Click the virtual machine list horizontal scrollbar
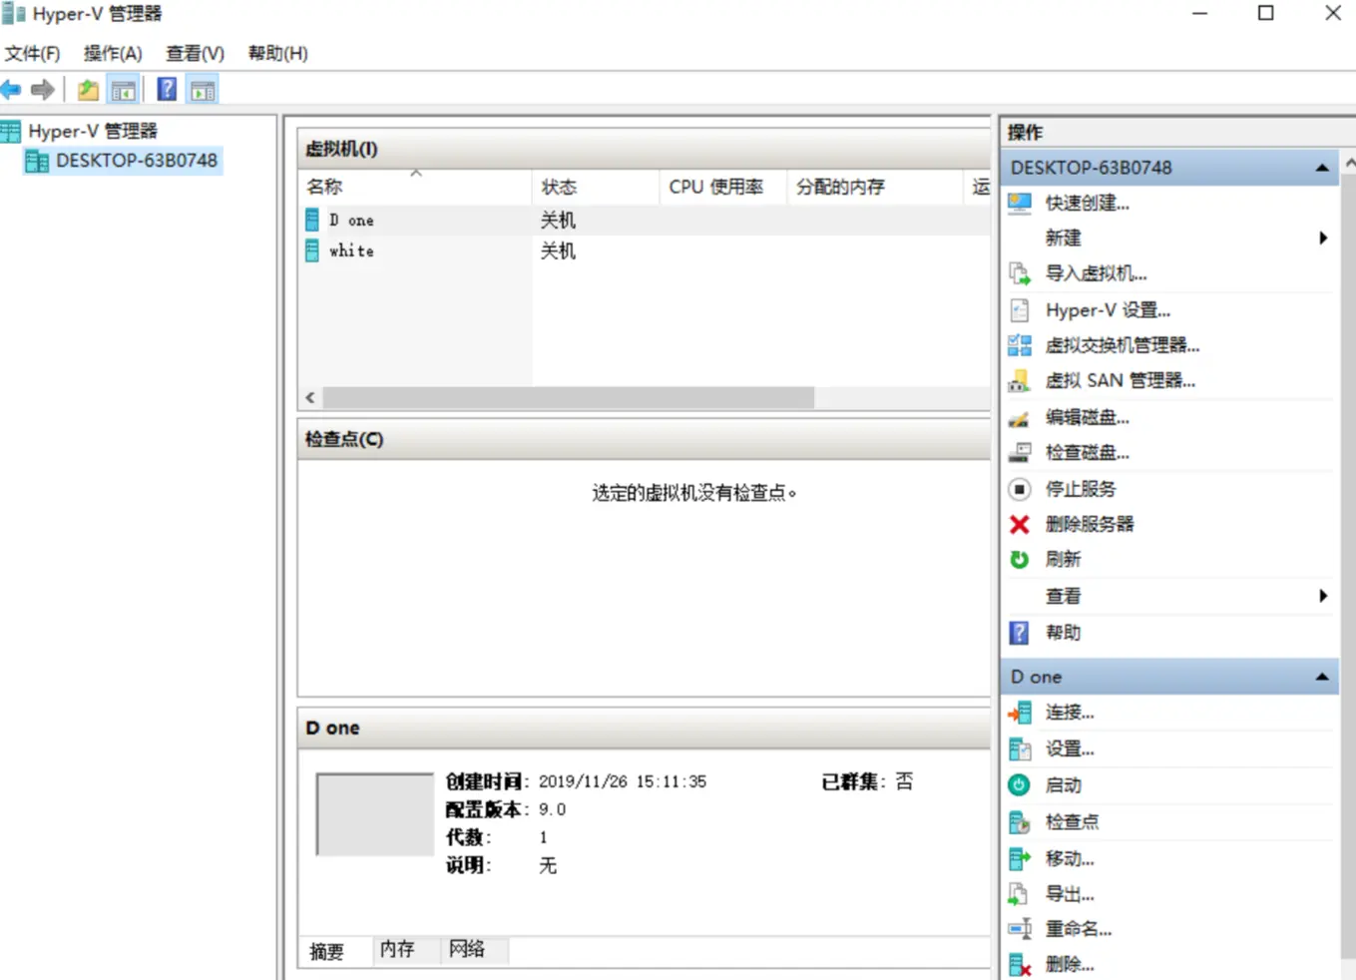 [569, 398]
